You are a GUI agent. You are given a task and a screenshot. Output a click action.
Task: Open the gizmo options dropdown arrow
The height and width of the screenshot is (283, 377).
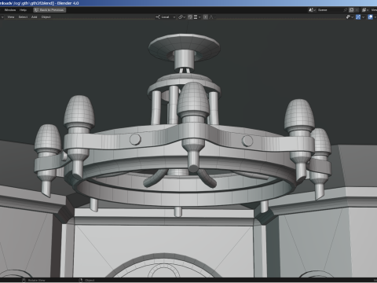[363, 17]
